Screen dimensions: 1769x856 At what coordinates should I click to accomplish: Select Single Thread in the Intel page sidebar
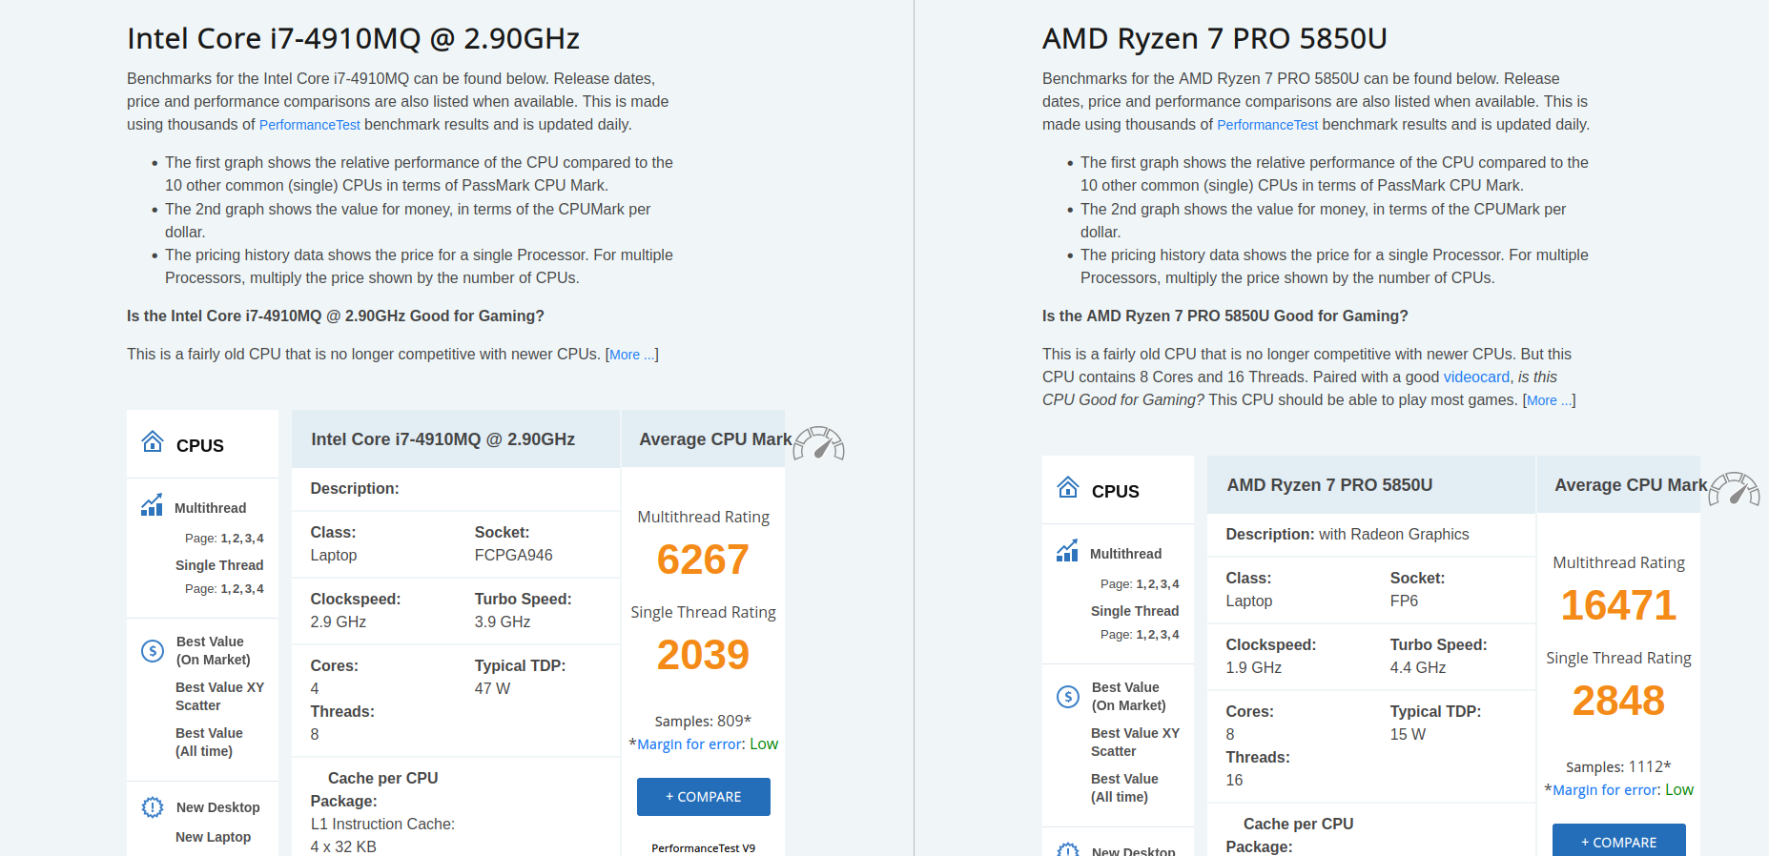point(219,565)
